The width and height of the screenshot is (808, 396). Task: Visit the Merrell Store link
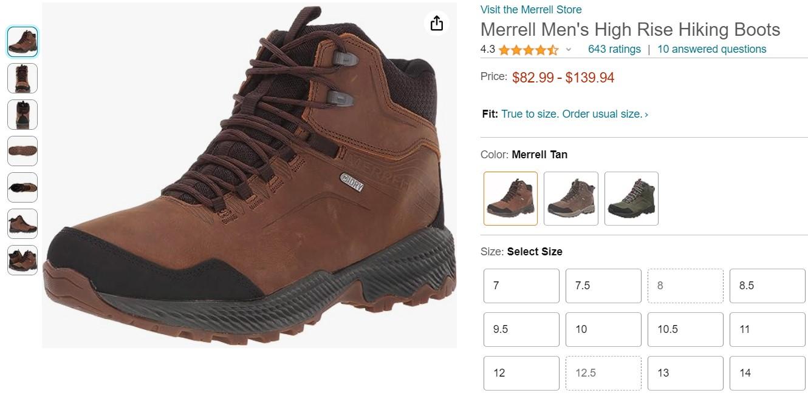point(531,10)
